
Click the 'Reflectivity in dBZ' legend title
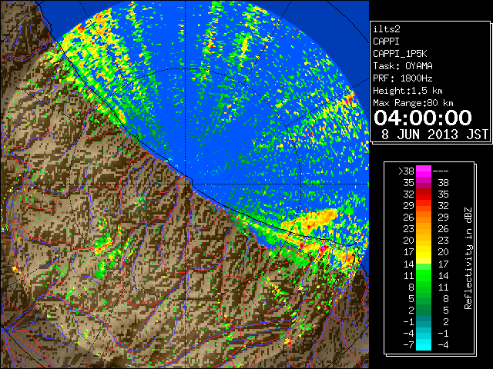click(x=468, y=258)
